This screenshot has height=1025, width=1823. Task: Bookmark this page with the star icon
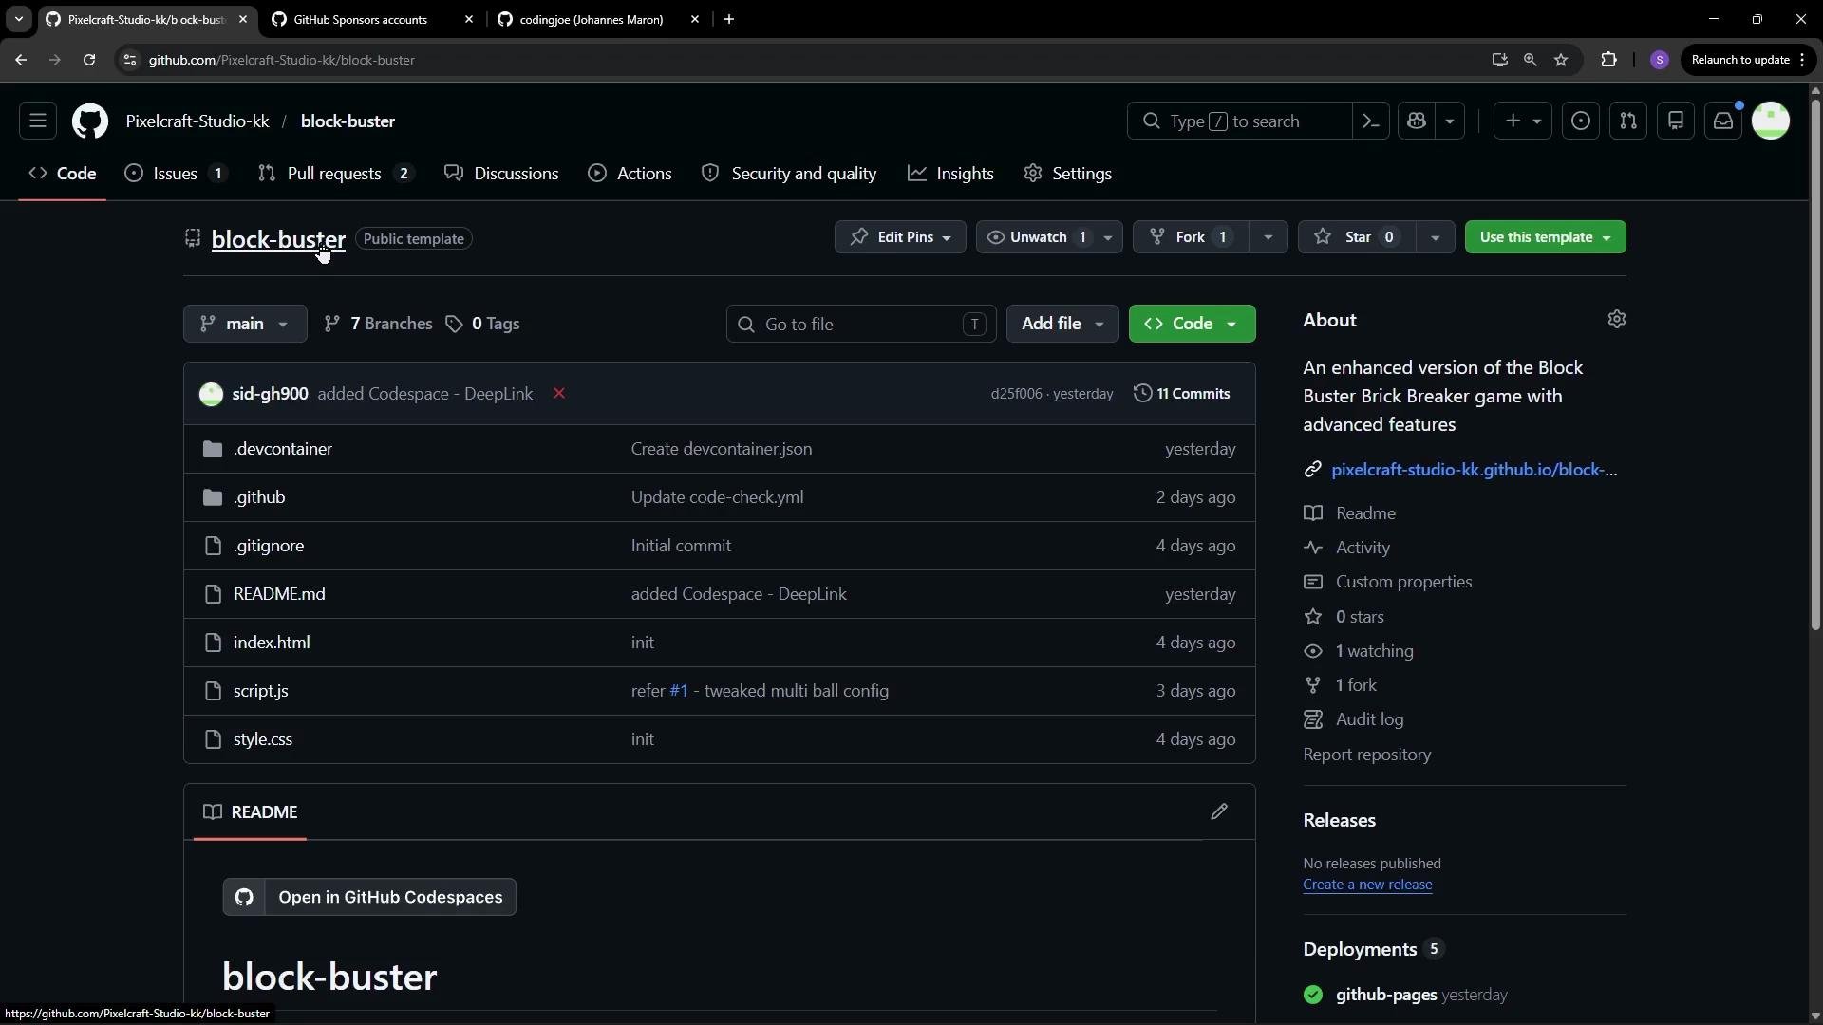click(x=1561, y=60)
